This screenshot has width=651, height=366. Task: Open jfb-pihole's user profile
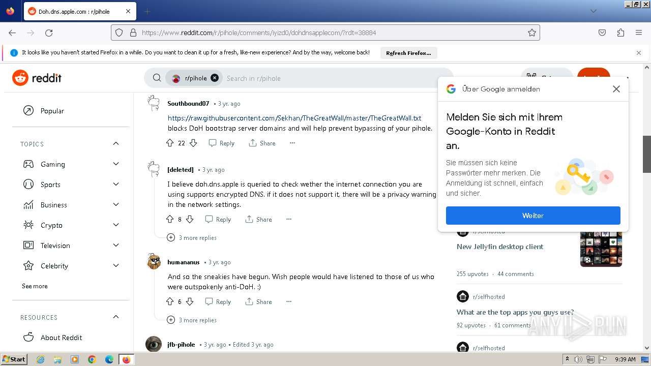(x=181, y=345)
